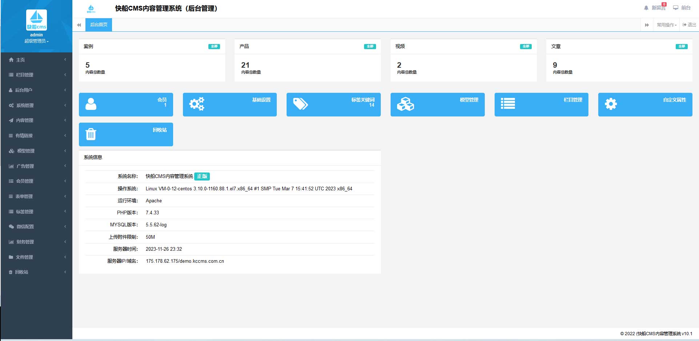
Task: Click the tag icon on 标签关键词 tile
Action: (300, 104)
